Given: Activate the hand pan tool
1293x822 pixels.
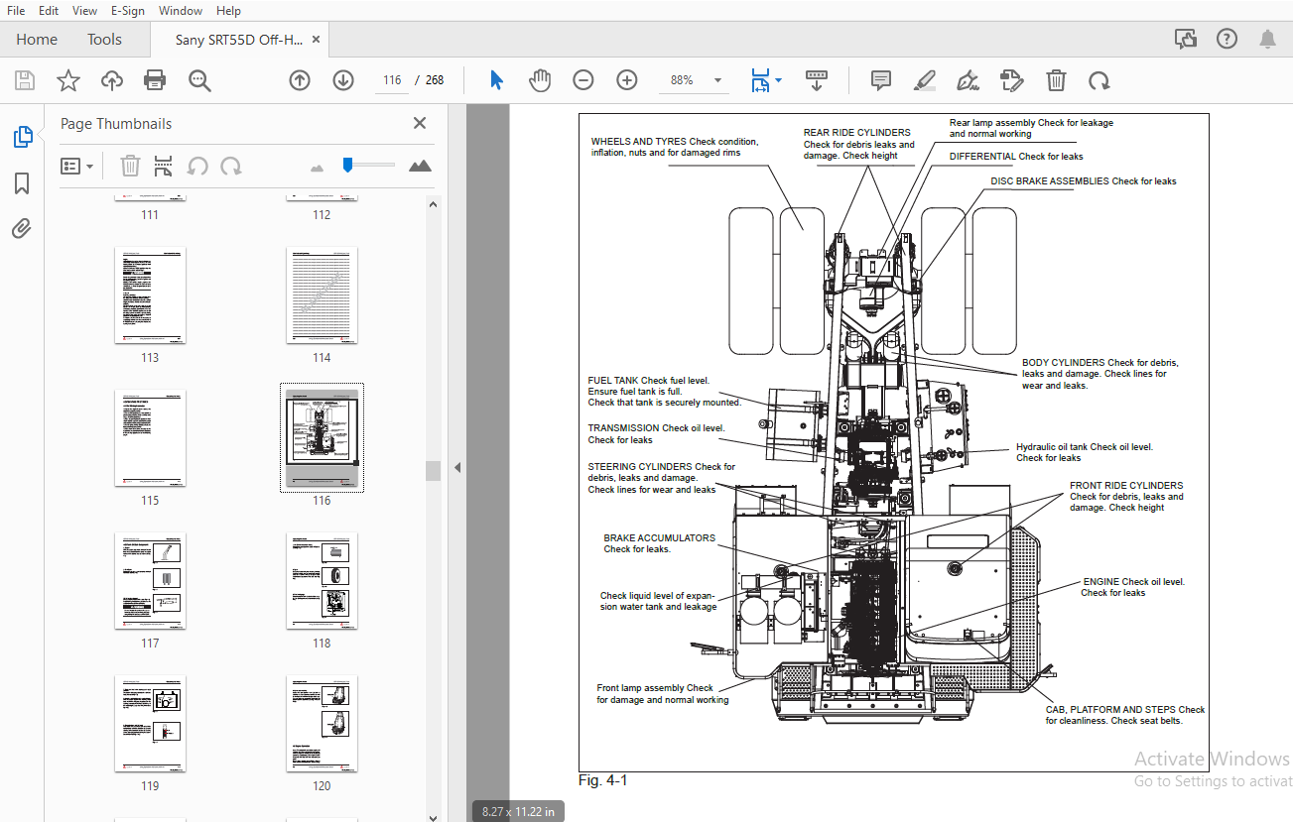Looking at the screenshot, I should [540, 80].
